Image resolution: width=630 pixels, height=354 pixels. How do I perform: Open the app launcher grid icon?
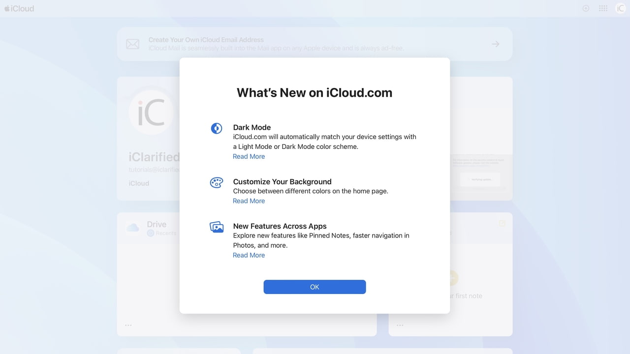(602, 8)
